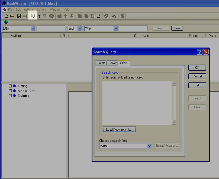Click the blue ball icon beside Database in tree
This screenshot has width=219, height=179.
pyautogui.click(x=14, y=96)
